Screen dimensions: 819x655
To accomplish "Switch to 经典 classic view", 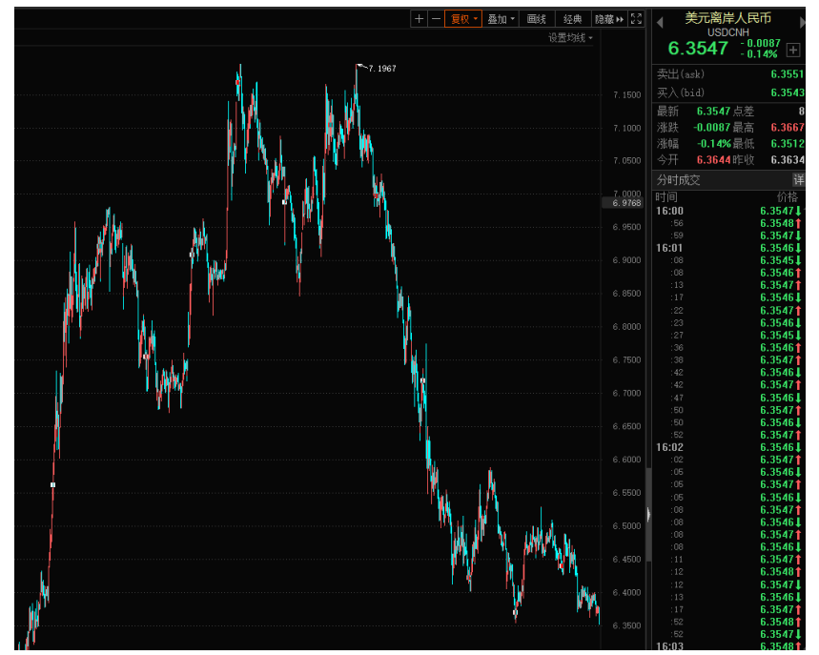I will (572, 19).
